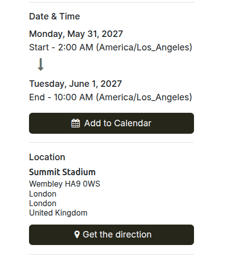Image resolution: width=229 pixels, height=257 pixels.
Task: Click the America/Los_Angeles timezone in end line
Action: (144, 97)
